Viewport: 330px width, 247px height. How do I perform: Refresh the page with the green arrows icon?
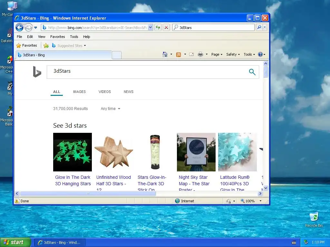(158, 27)
